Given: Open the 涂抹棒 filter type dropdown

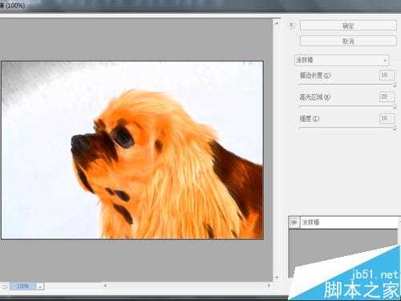Looking at the screenshot, I should (x=342, y=60).
